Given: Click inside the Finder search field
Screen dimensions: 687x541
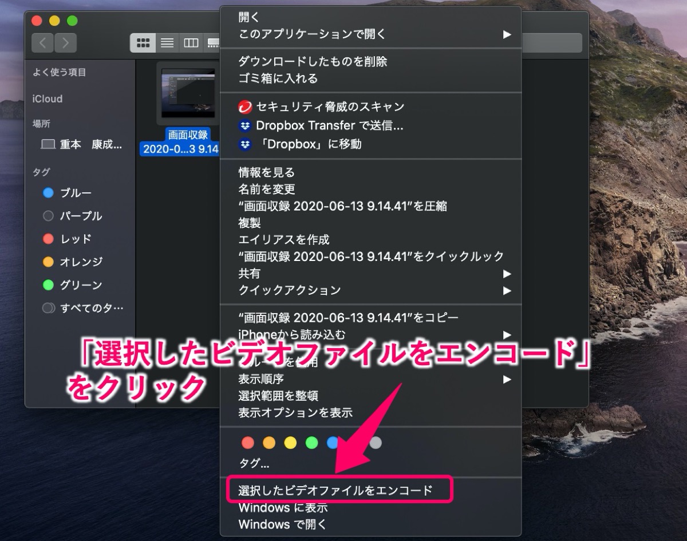Looking at the screenshot, I should [x=551, y=43].
